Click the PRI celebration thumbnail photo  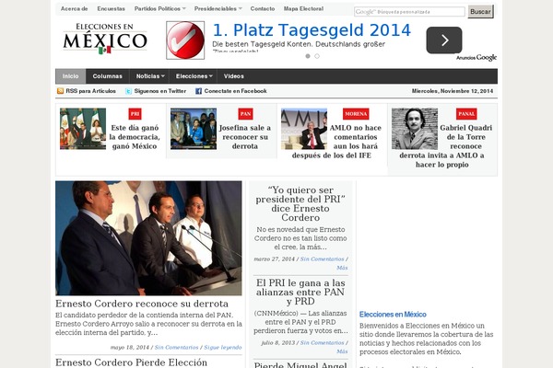tap(83, 129)
